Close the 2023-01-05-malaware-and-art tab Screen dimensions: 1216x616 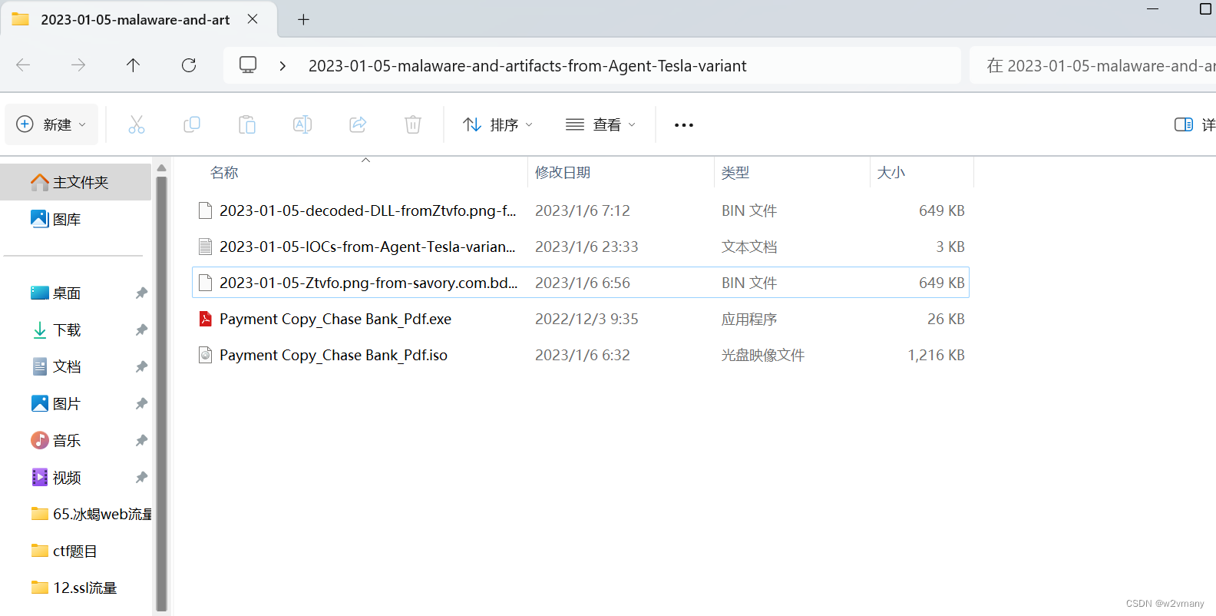pyautogui.click(x=253, y=19)
